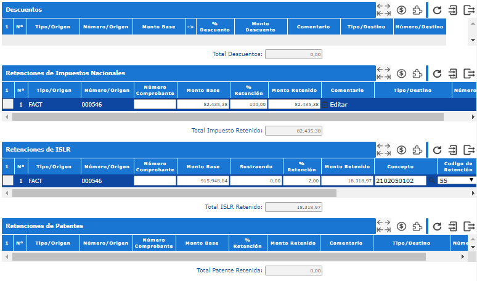The height and width of the screenshot is (281, 477).
Task: Click dollar icon in Retenciones de Impuestos Nacionales toolbar
Action: click(401, 73)
